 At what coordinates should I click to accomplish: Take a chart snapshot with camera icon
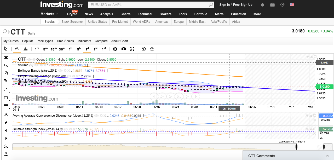[124, 49]
